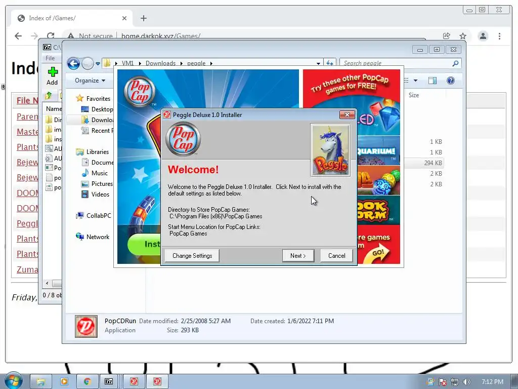The image size is (518, 389).
Task: Click the 294 KB file row
Action: pos(424,163)
